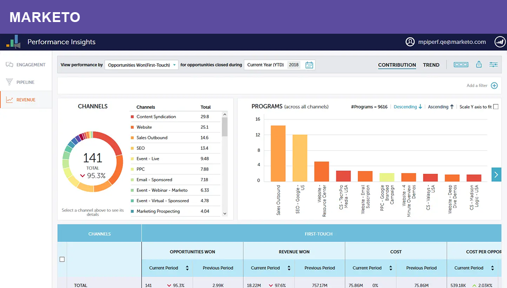
Task: Open the Opportunities Won(First-Touch) dropdown
Action: 141,65
